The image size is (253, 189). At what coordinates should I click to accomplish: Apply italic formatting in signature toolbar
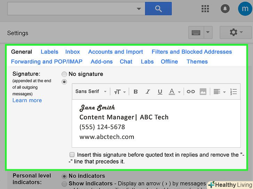tap(148, 92)
